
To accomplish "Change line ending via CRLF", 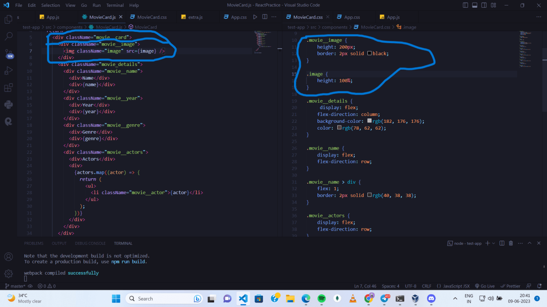I will click(x=426, y=286).
